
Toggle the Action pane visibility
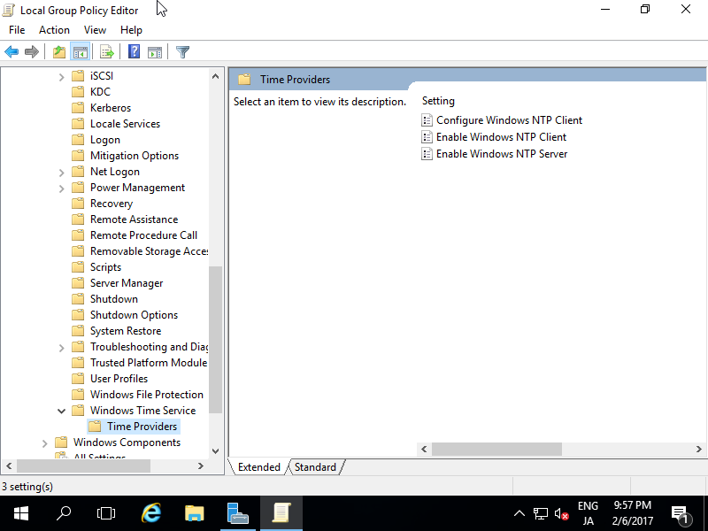[154, 51]
